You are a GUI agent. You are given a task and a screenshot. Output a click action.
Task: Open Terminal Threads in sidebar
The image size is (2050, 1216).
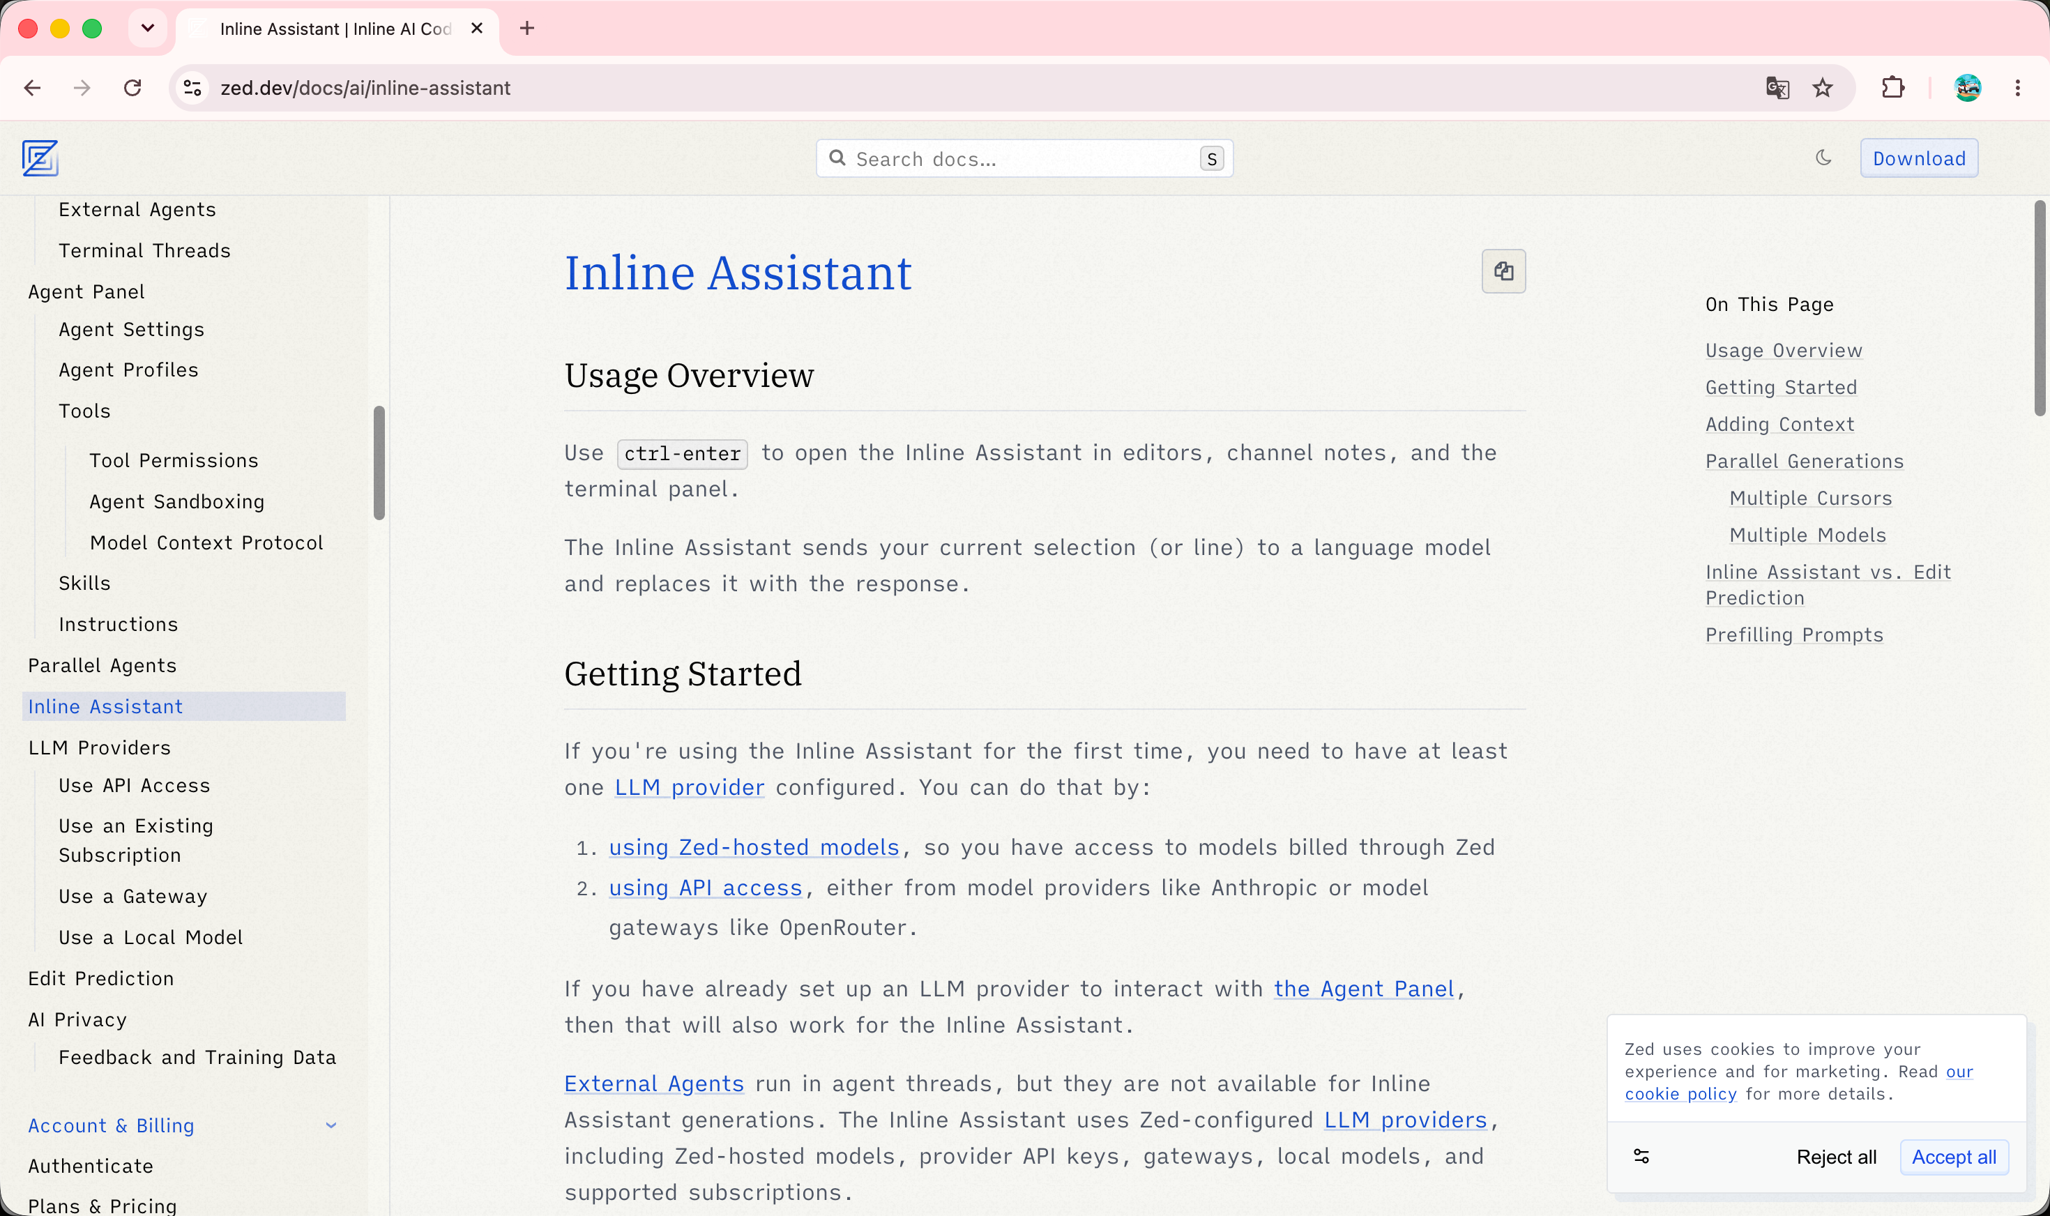(145, 251)
